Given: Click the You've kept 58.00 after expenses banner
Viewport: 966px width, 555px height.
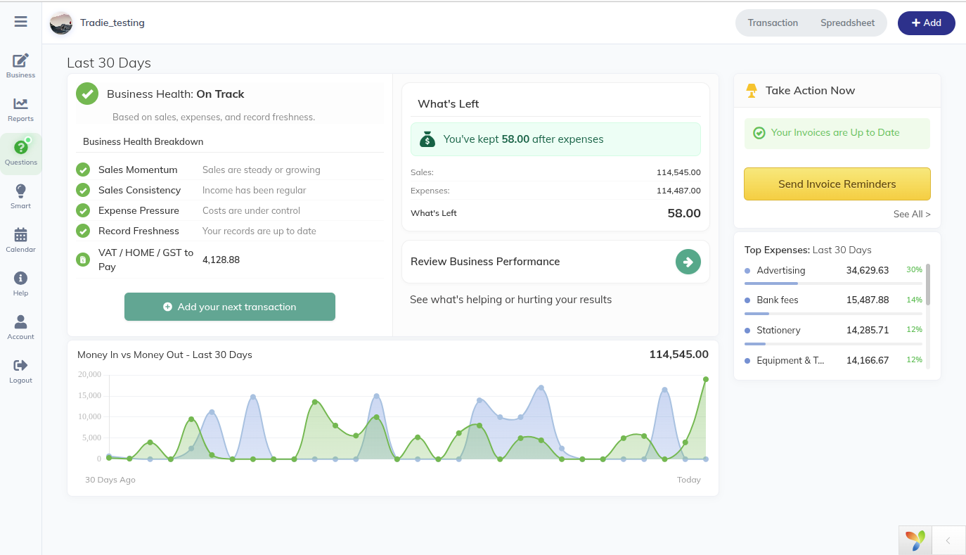Looking at the screenshot, I should [555, 139].
